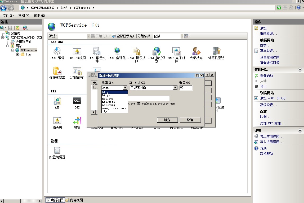Select ftp in the type list
Image resolution: width=304 pixels, height=203 pixels.
[115, 111]
